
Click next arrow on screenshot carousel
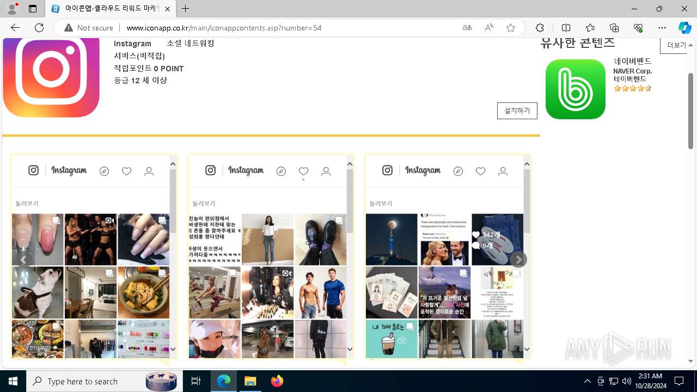coord(519,260)
